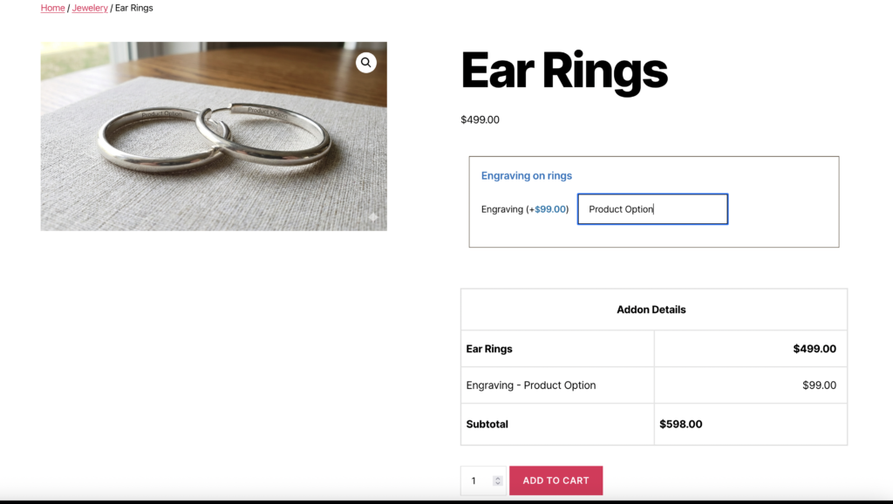Click the quantity number field

click(475, 480)
